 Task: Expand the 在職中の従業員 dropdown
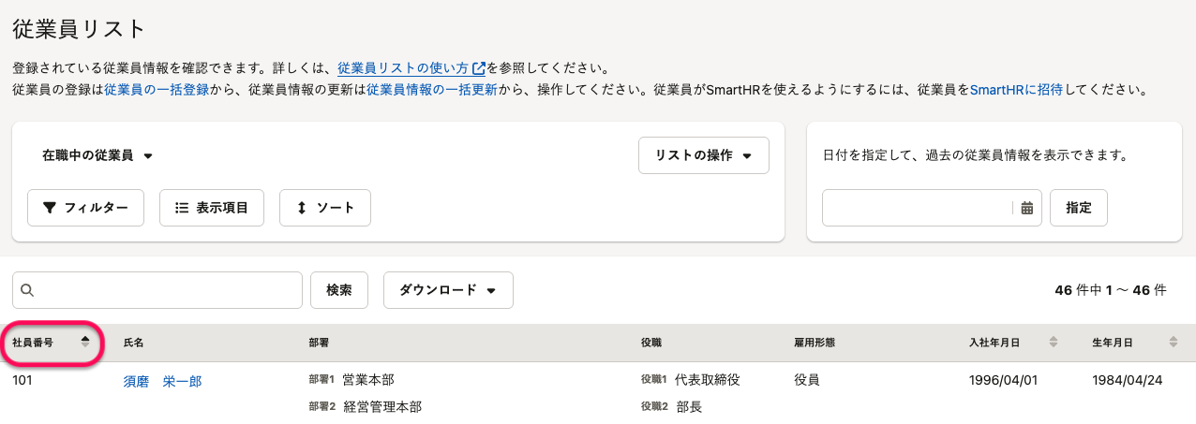pos(97,155)
